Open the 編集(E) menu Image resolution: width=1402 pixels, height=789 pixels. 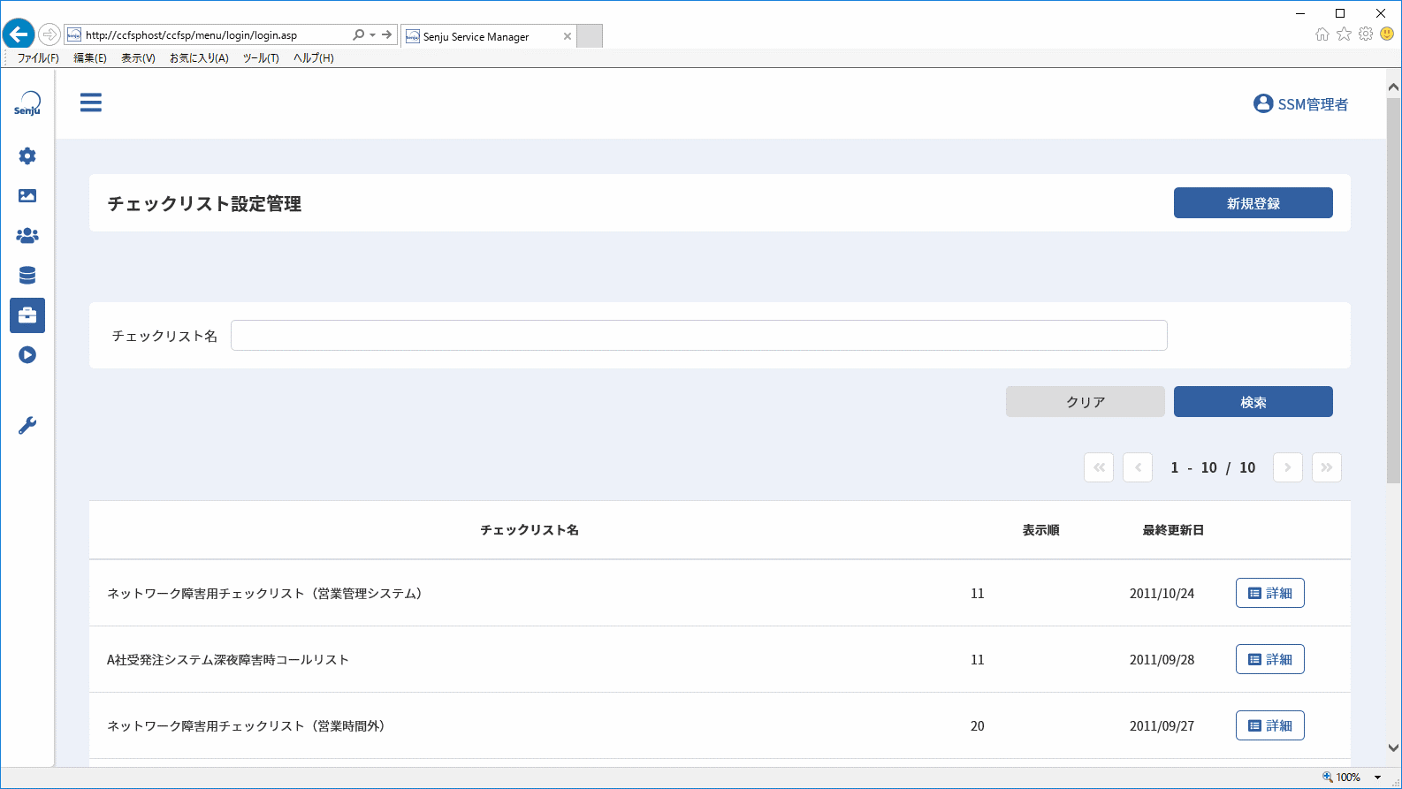[90, 58]
